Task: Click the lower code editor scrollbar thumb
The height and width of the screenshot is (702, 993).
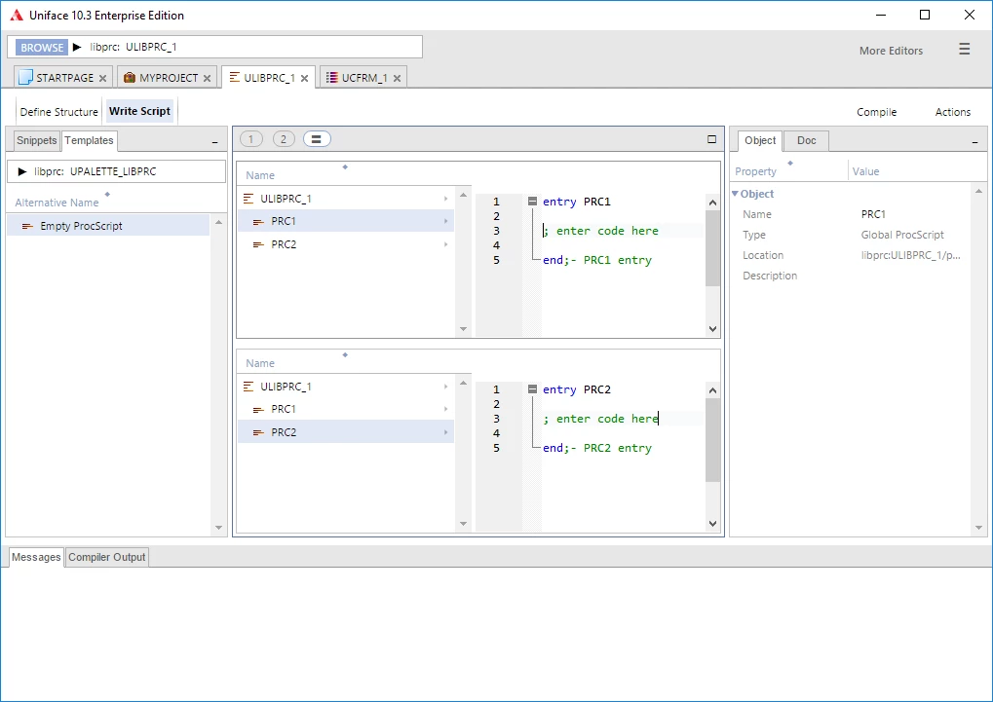Action: coord(712,440)
